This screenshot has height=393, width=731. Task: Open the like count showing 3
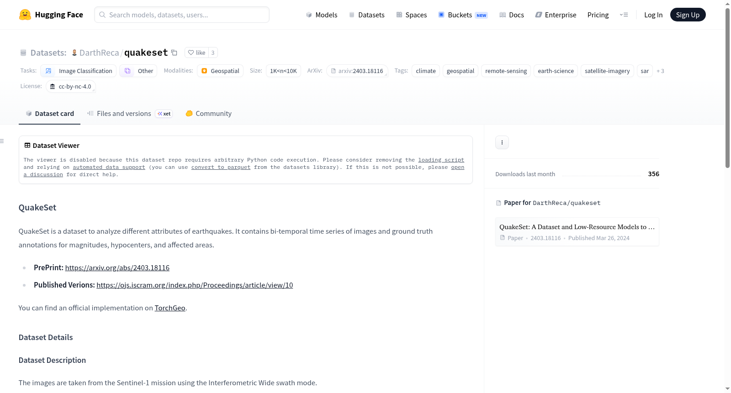[213, 52]
